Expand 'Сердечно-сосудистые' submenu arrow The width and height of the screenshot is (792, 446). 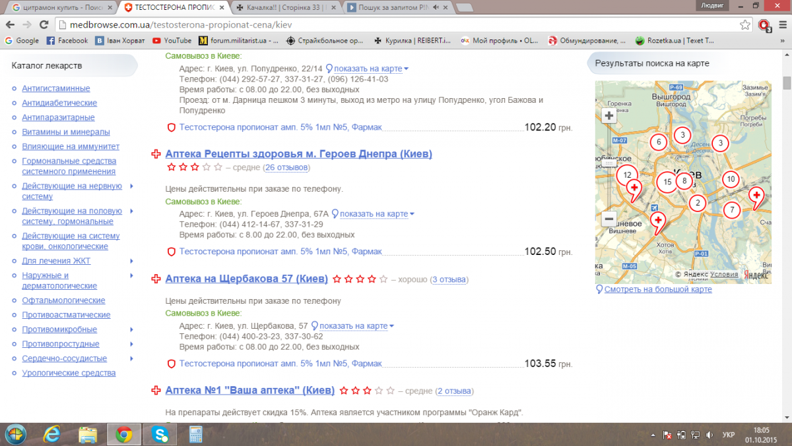pyautogui.click(x=132, y=358)
